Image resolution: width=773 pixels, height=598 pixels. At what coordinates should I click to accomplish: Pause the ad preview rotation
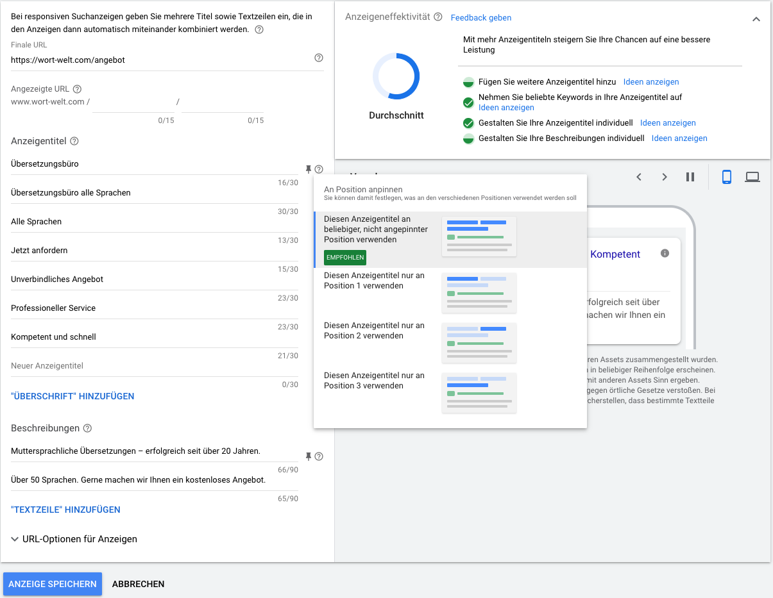(x=690, y=177)
